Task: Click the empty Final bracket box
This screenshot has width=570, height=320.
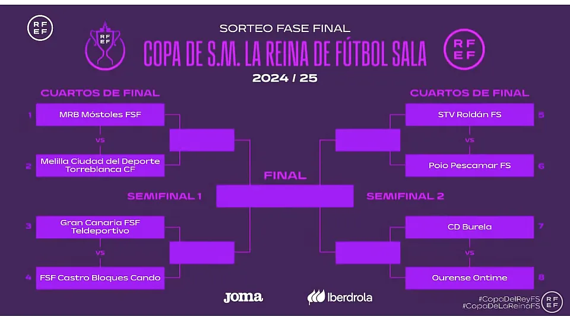Action: [284, 196]
